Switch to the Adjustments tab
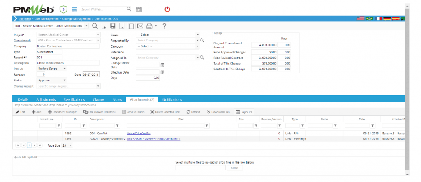The image size is (421, 182). coord(46,99)
